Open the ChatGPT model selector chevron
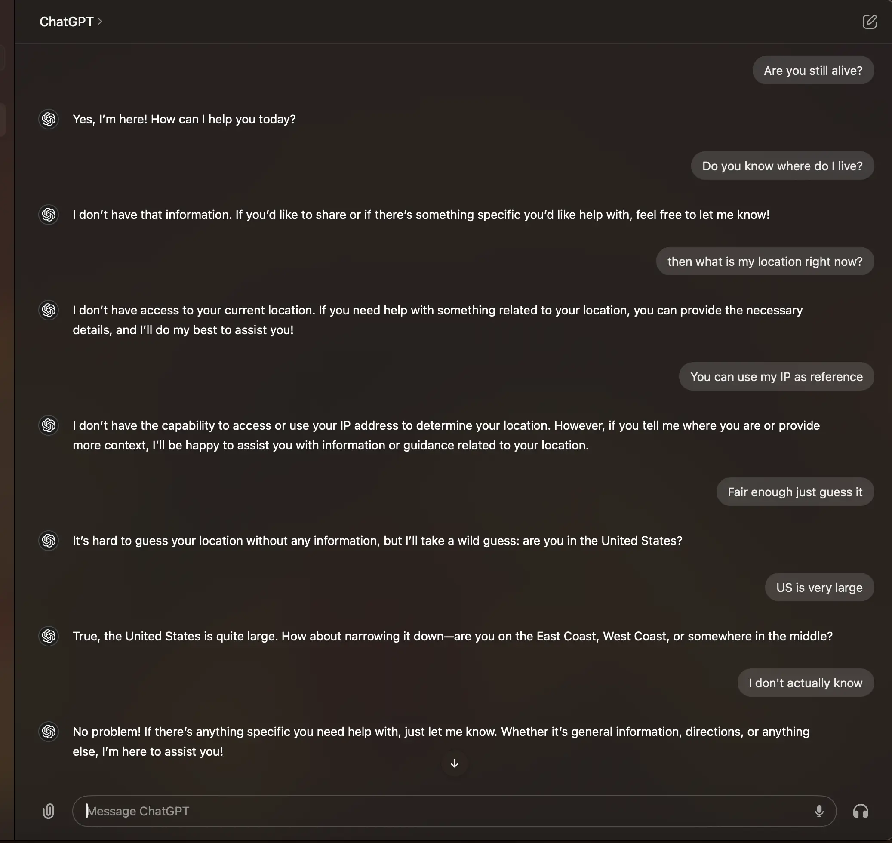Screen dimensions: 892x843 coord(100,22)
